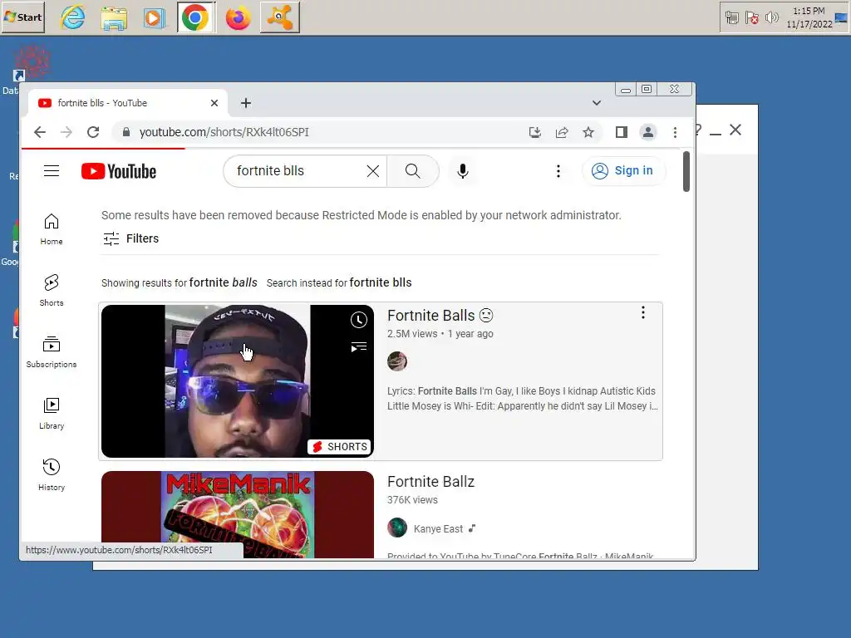Open Library from the sidebar

coord(52,414)
